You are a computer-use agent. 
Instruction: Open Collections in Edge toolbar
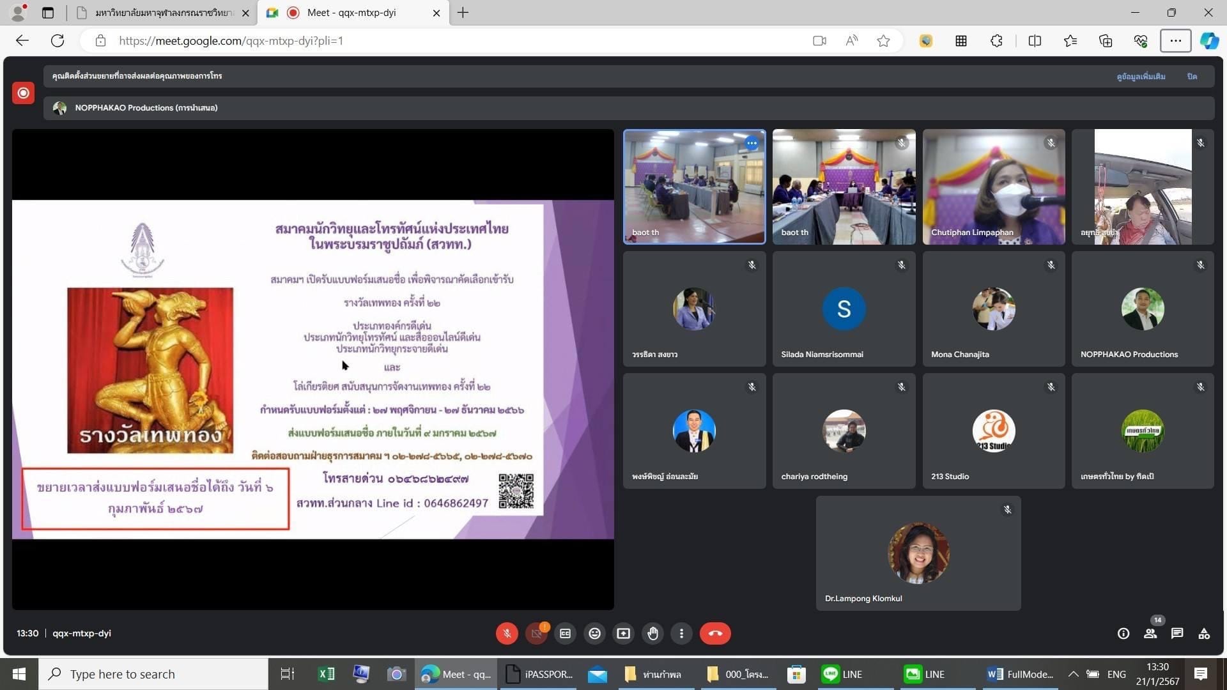tap(1106, 41)
